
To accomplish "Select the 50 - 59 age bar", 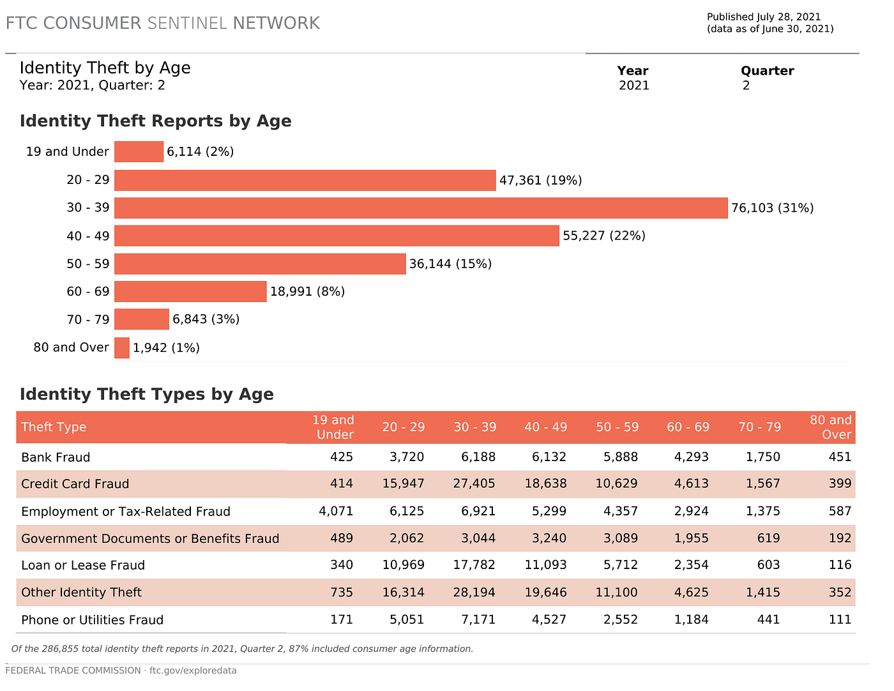I will (260, 264).
